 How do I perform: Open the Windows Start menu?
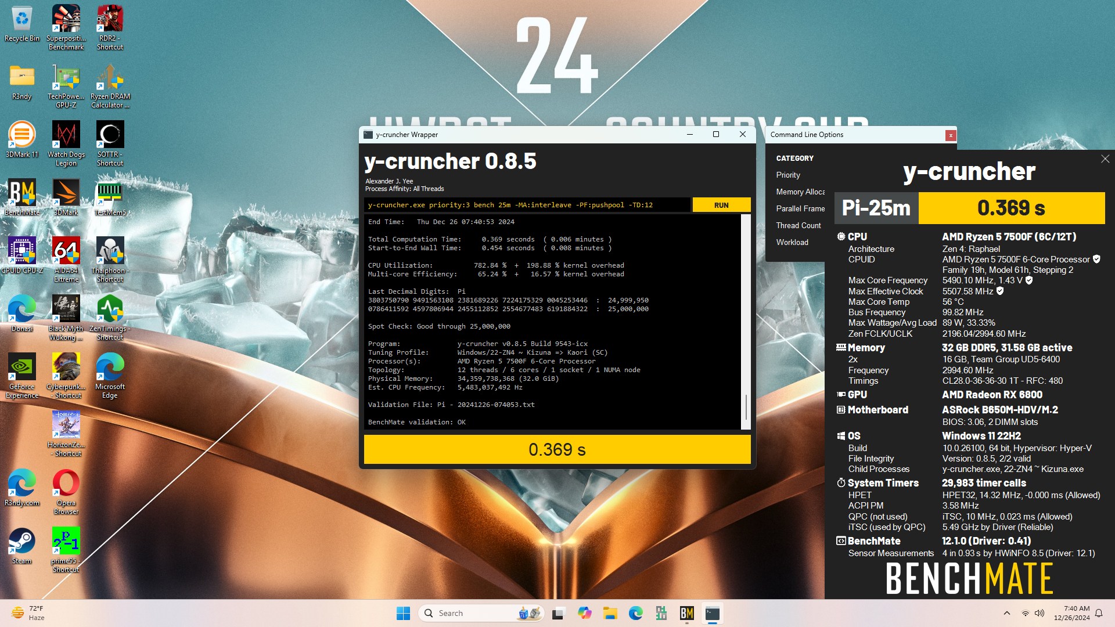coord(403,613)
